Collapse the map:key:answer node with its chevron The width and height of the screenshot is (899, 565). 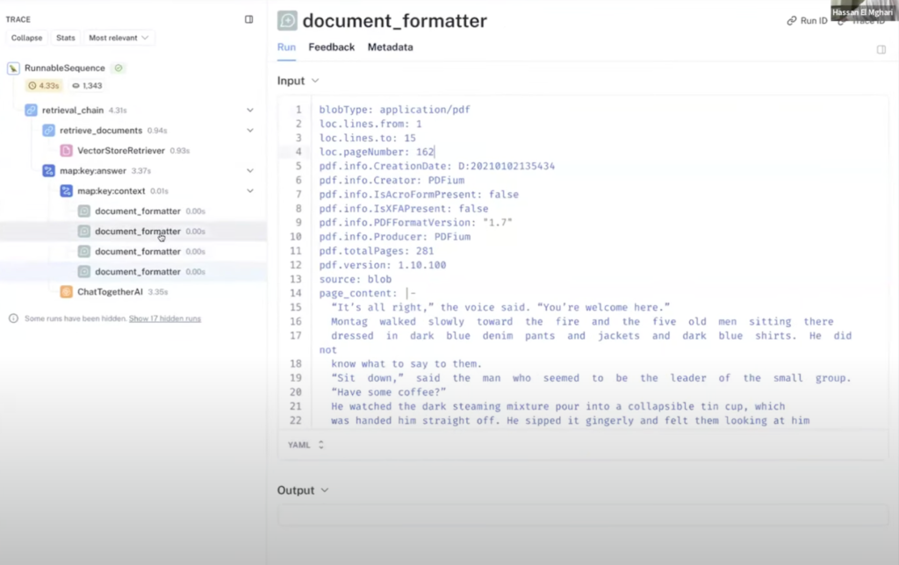250,171
